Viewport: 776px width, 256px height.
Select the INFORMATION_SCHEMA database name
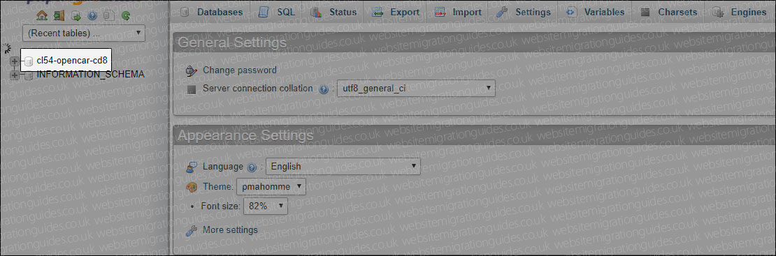point(91,75)
